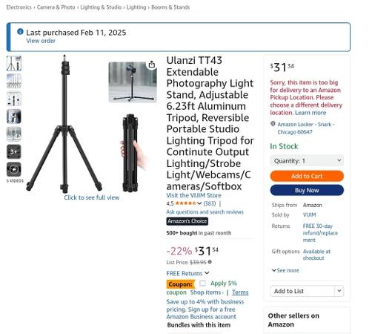The width and height of the screenshot is (392, 334).
Task: Click the List Price info icon
Action: (x=210, y=262)
